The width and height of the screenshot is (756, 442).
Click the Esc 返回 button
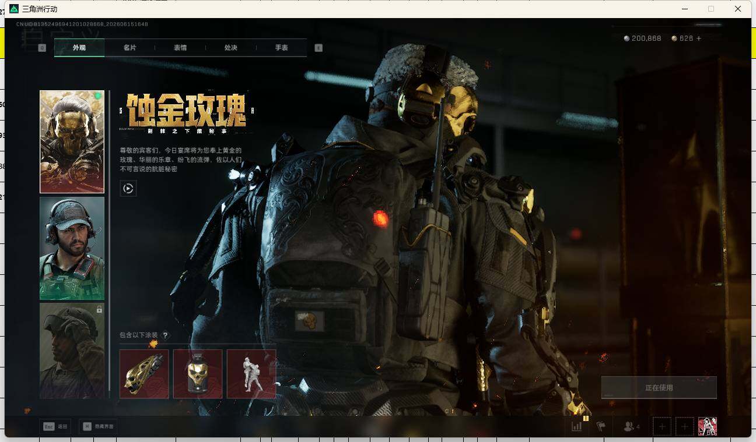[56, 426]
